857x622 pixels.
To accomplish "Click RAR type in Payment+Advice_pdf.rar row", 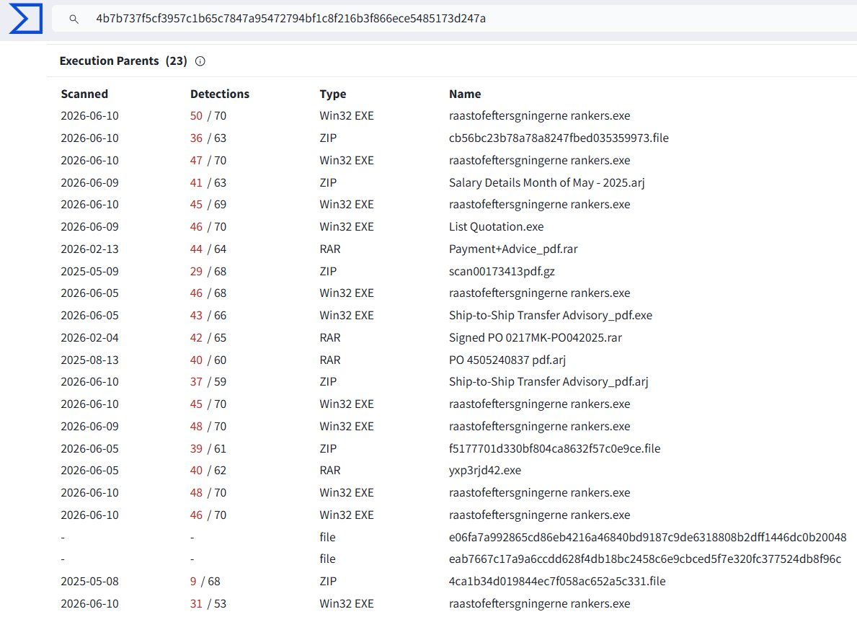I will point(330,249).
